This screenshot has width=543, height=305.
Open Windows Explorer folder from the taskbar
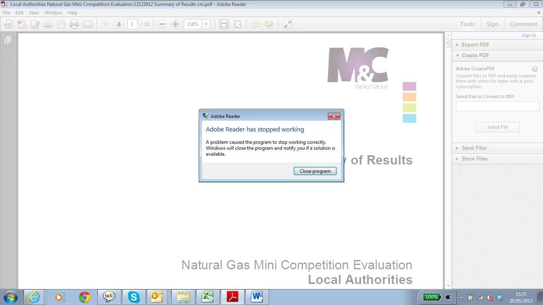point(183,297)
